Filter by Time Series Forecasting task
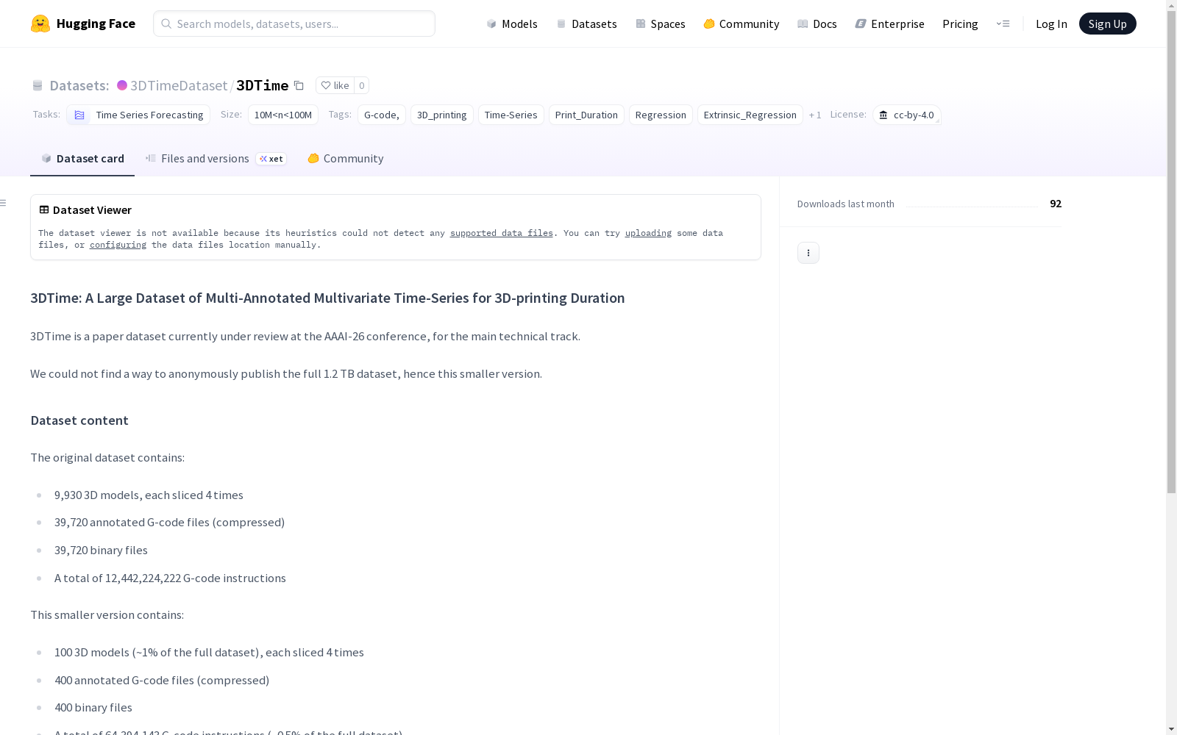 [x=138, y=115]
